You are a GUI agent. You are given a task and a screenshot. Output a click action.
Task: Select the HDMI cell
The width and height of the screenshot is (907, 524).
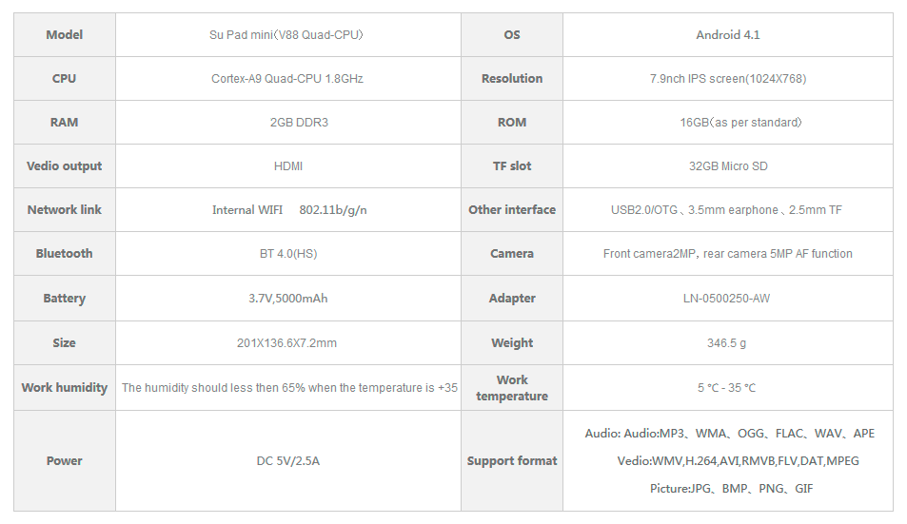click(x=288, y=166)
